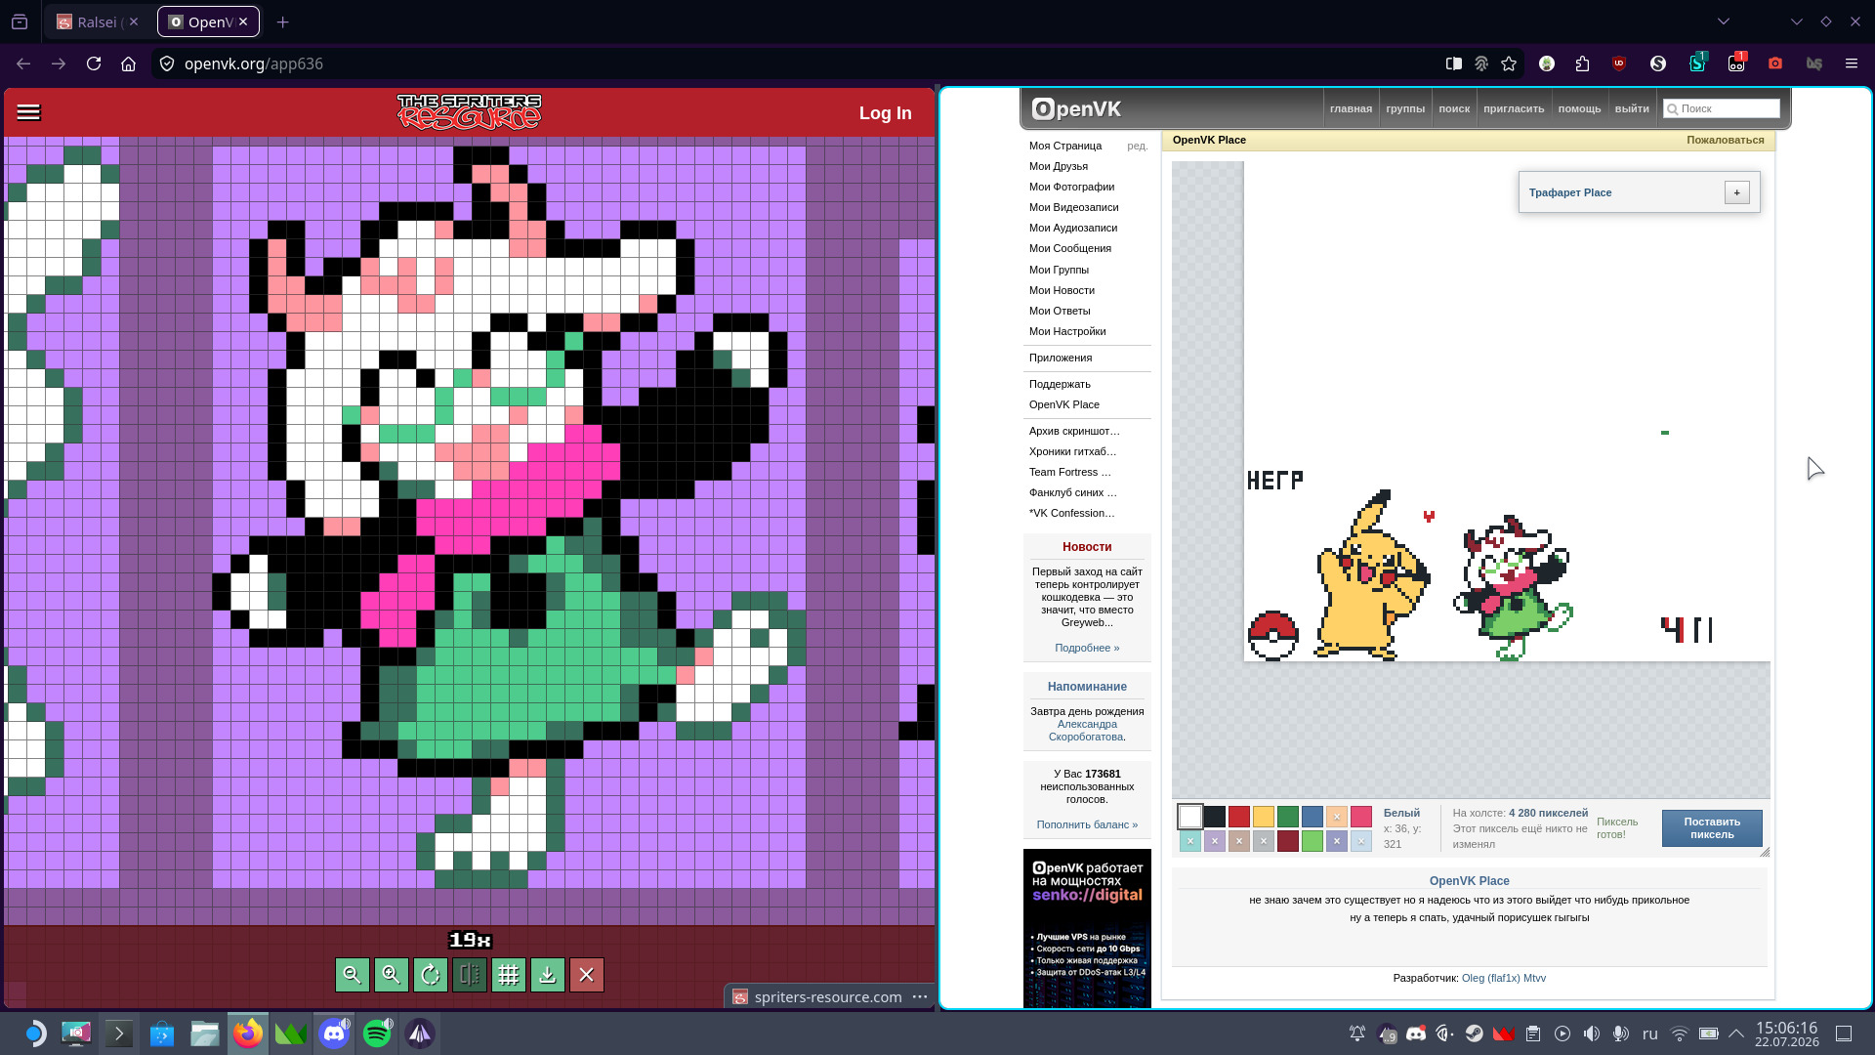
Task: Open главная in OpenVK header
Action: 1351,108
